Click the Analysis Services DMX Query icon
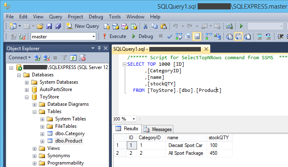The image size is (288, 167). pyautogui.click(x=124, y=26)
